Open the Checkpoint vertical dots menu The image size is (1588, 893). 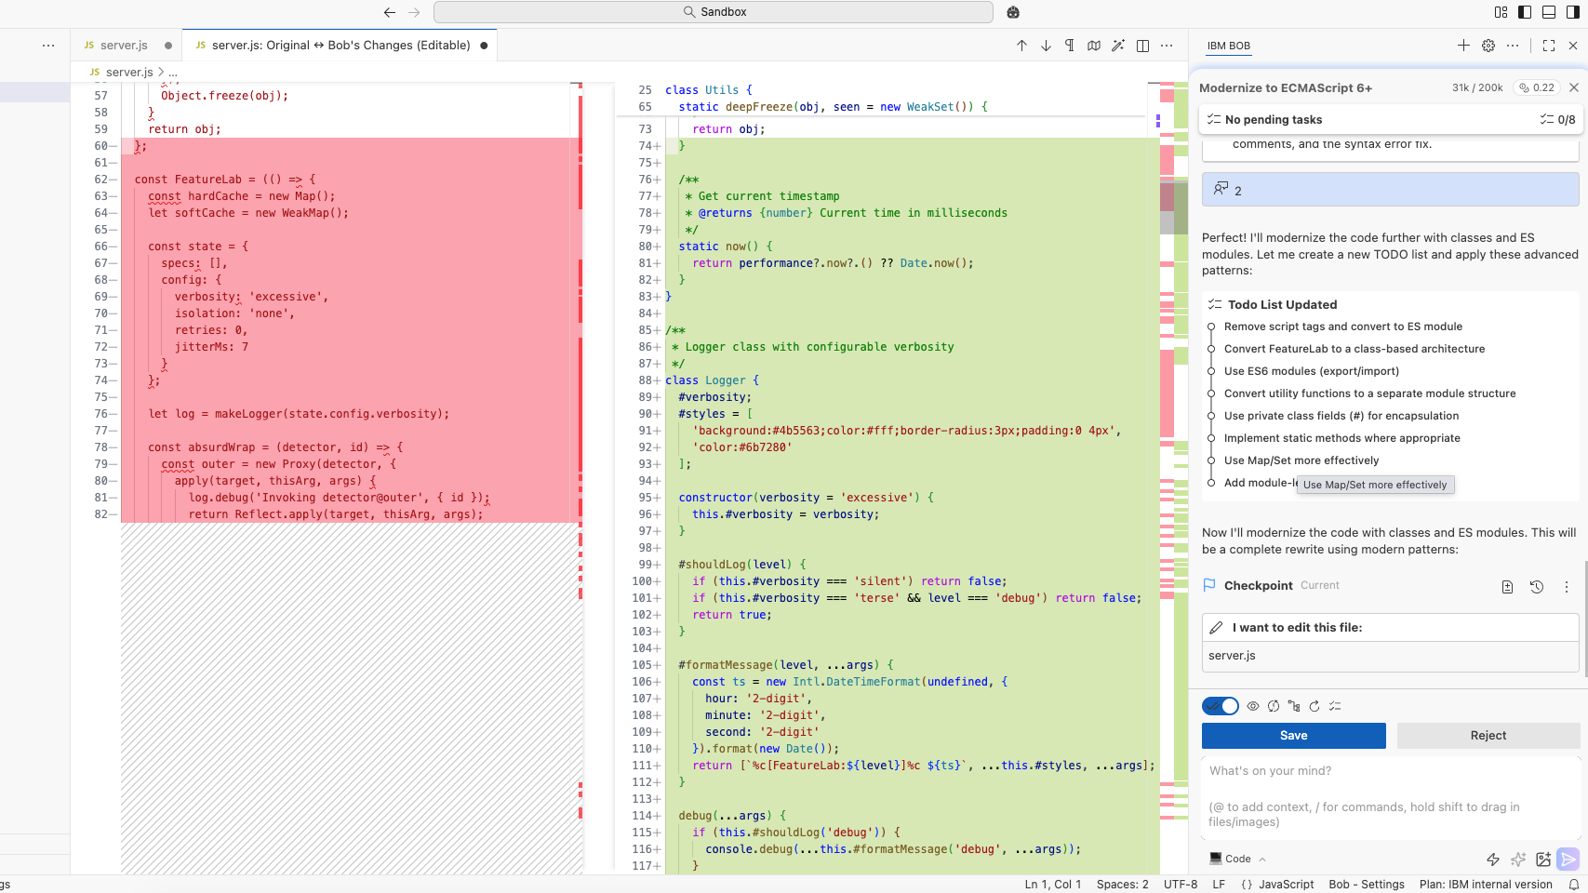(x=1567, y=587)
